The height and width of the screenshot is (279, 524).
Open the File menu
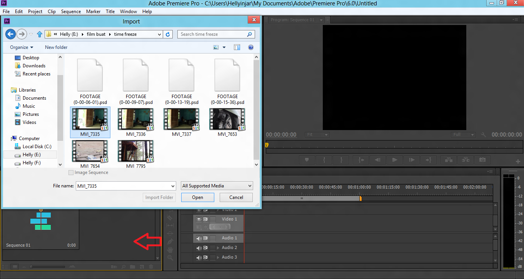(6, 12)
